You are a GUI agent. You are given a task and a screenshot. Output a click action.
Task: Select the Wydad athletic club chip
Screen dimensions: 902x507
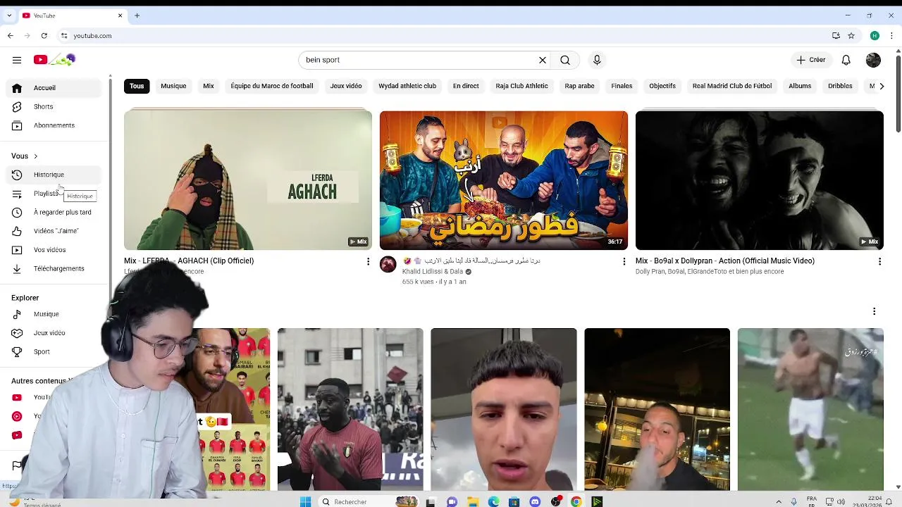click(407, 86)
